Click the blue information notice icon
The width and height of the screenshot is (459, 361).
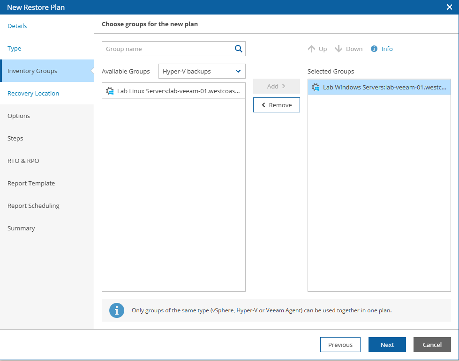(117, 310)
